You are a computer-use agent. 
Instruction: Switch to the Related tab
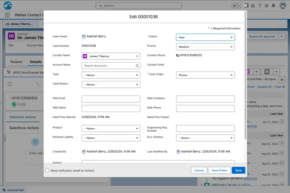[x=16, y=62]
